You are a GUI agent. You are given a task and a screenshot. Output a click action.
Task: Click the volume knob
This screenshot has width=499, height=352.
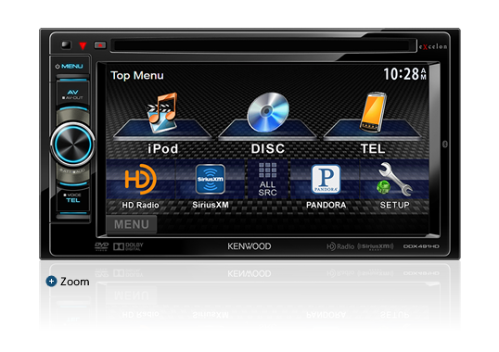point(72,145)
